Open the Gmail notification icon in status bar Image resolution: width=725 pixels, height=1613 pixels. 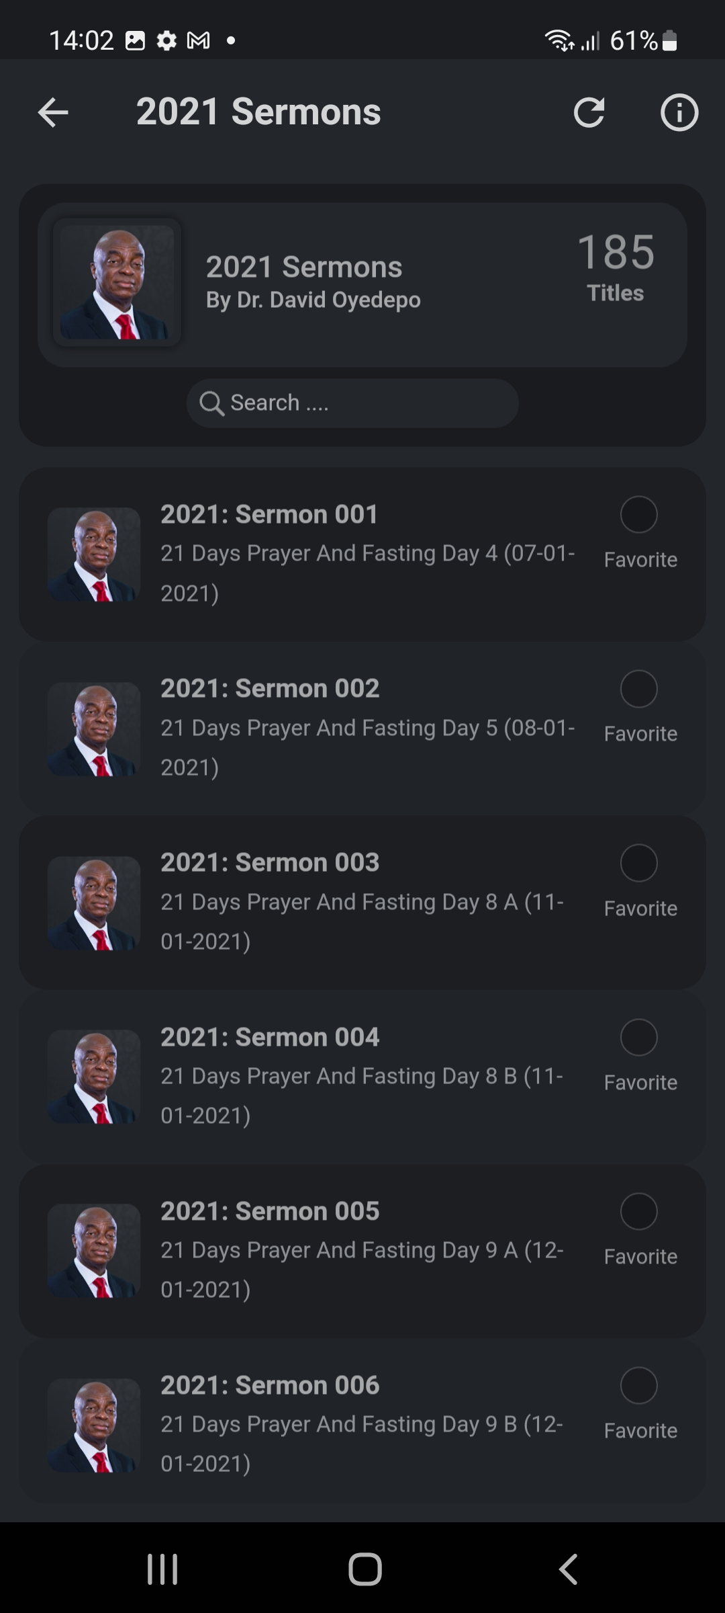pyautogui.click(x=198, y=41)
